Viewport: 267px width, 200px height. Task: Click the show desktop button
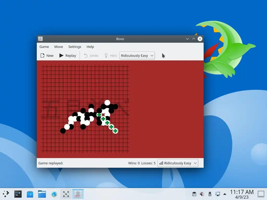(x=261, y=194)
